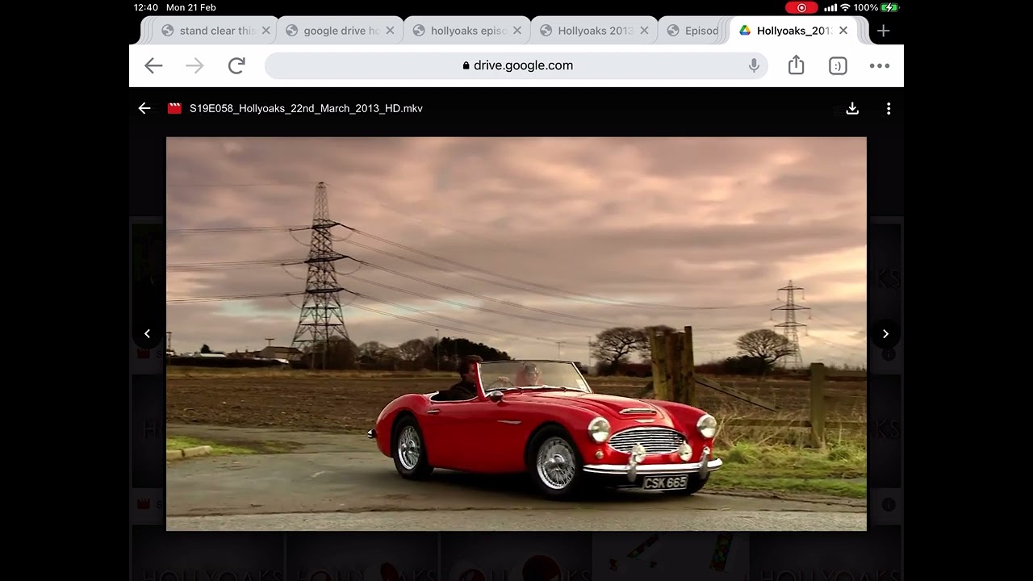The width and height of the screenshot is (1033, 581).
Task: Show the previous file in preview
Action: point(147,333)
